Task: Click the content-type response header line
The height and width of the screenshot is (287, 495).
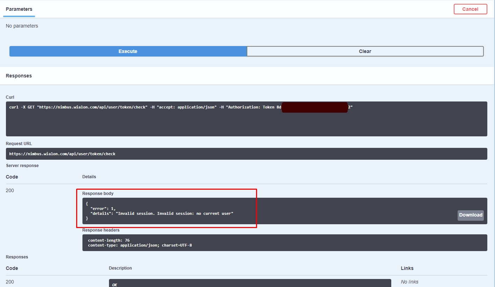Action: tap(140, 245)
